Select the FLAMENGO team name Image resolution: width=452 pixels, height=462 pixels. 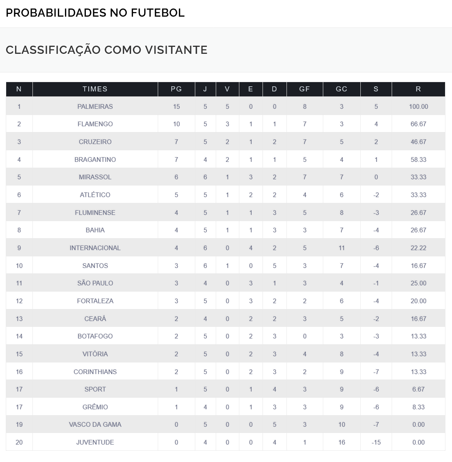point(95,124)
